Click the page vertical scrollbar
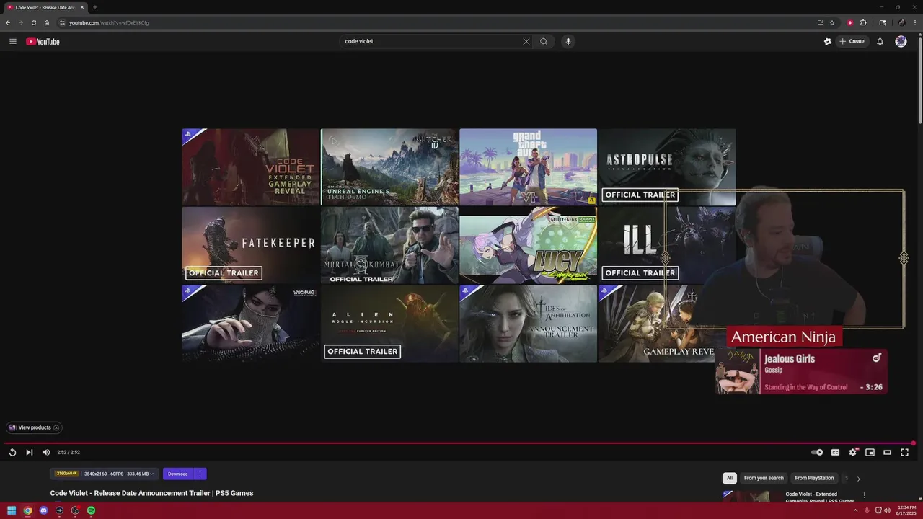This screenshot has width=923, height=519. [919, 79]
